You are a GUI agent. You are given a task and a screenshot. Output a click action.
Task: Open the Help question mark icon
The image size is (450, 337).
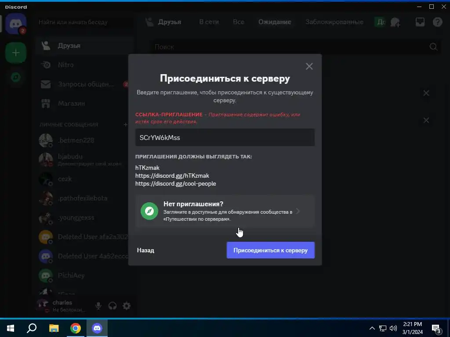437,22
